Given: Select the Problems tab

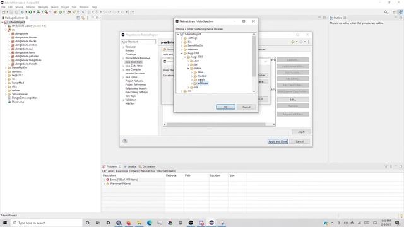Looking at the screenshot, I should 112,166.
